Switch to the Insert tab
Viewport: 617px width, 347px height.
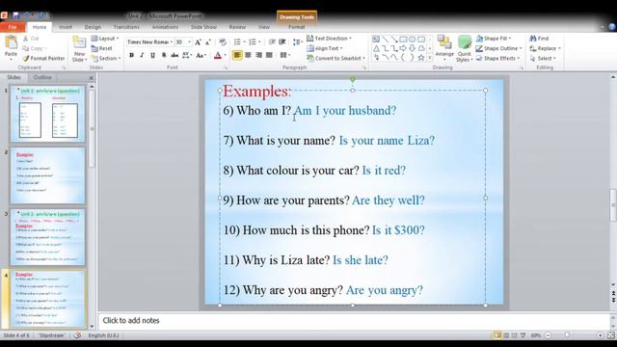(66, 27)
